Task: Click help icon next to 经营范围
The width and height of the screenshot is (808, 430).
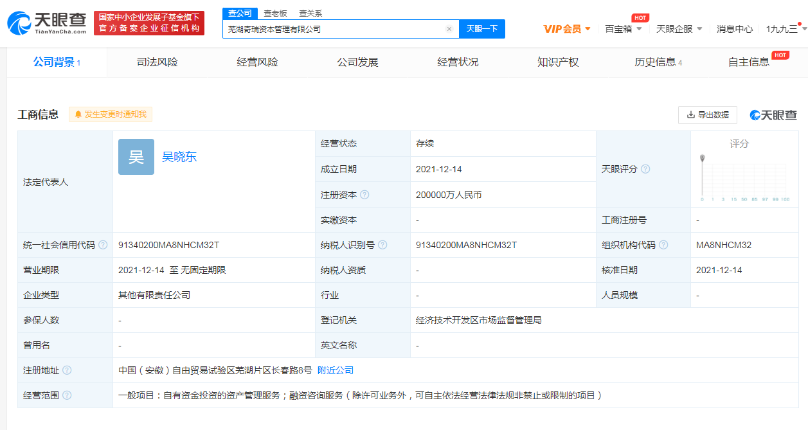Action: (67, 395)
